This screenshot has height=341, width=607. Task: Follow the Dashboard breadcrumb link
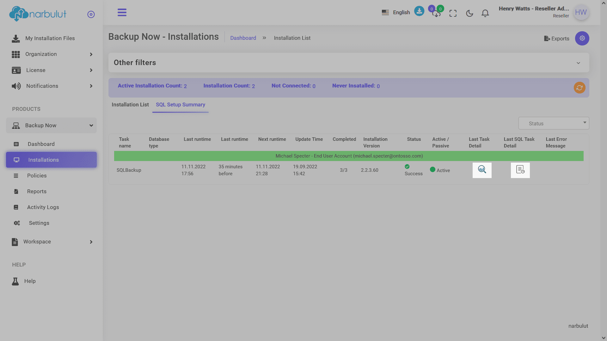pos(243,38)
